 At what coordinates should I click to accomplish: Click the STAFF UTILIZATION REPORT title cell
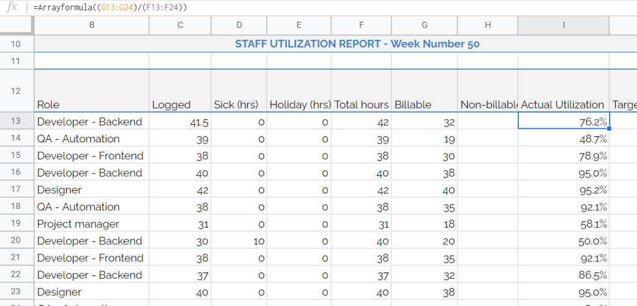click(x=335, y=44)
